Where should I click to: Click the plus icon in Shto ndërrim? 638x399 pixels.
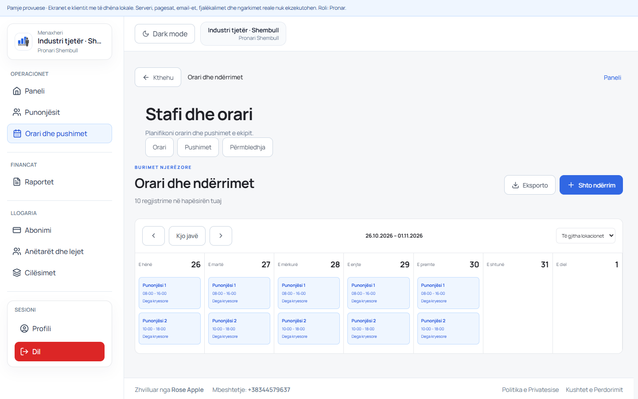click(x=571, y=185)
